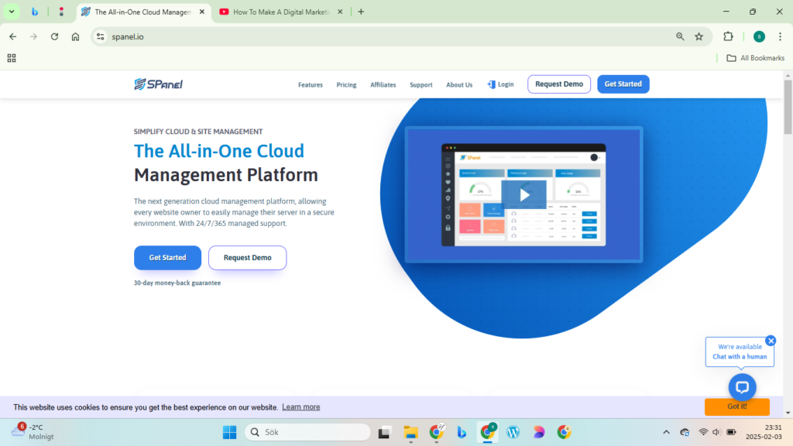Close the chat availability popup

click(771, 341)
